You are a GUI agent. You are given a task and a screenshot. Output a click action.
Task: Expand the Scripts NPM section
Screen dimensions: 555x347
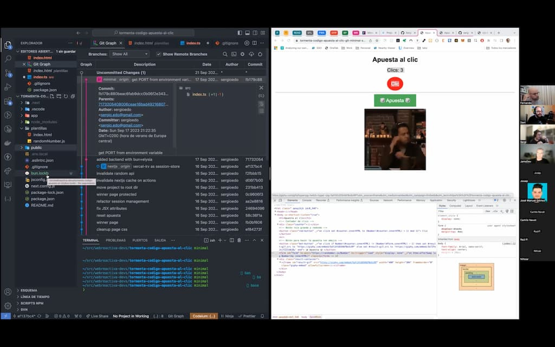(32, 303)
